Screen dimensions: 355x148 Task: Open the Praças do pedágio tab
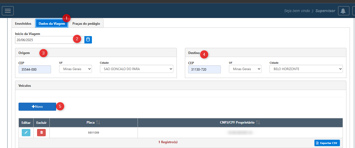[x=86, y=24]
